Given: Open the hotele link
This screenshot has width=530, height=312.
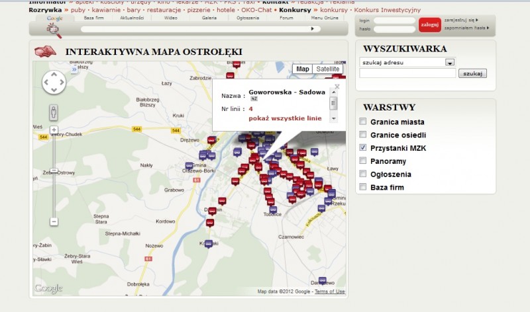Looking at the screenshot, I should pos(226,10).
